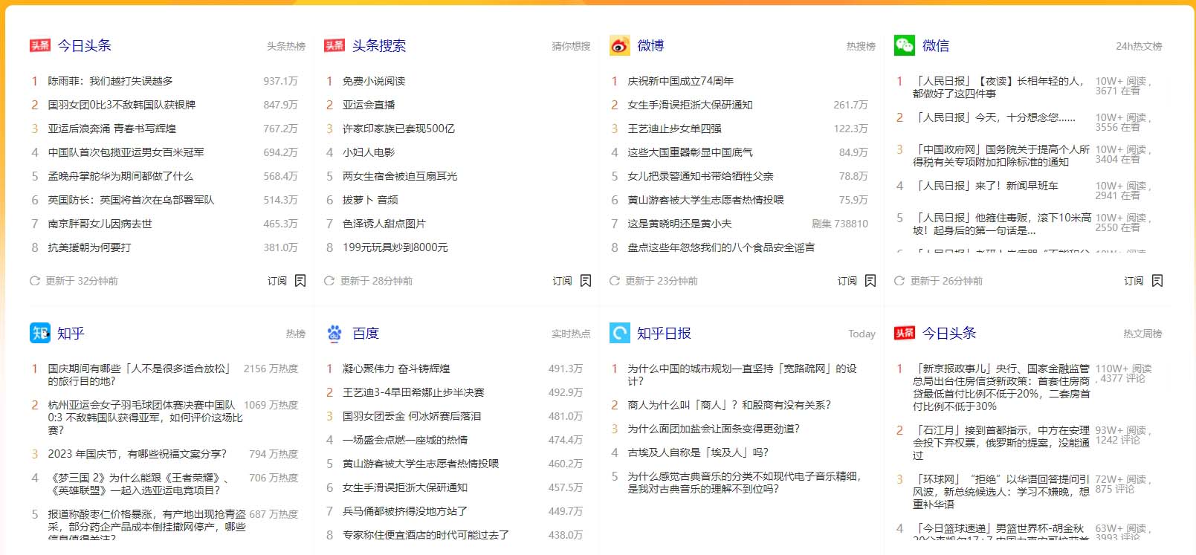
Task: Open the 微博 热搜榜 label
Action: (862, 46)
